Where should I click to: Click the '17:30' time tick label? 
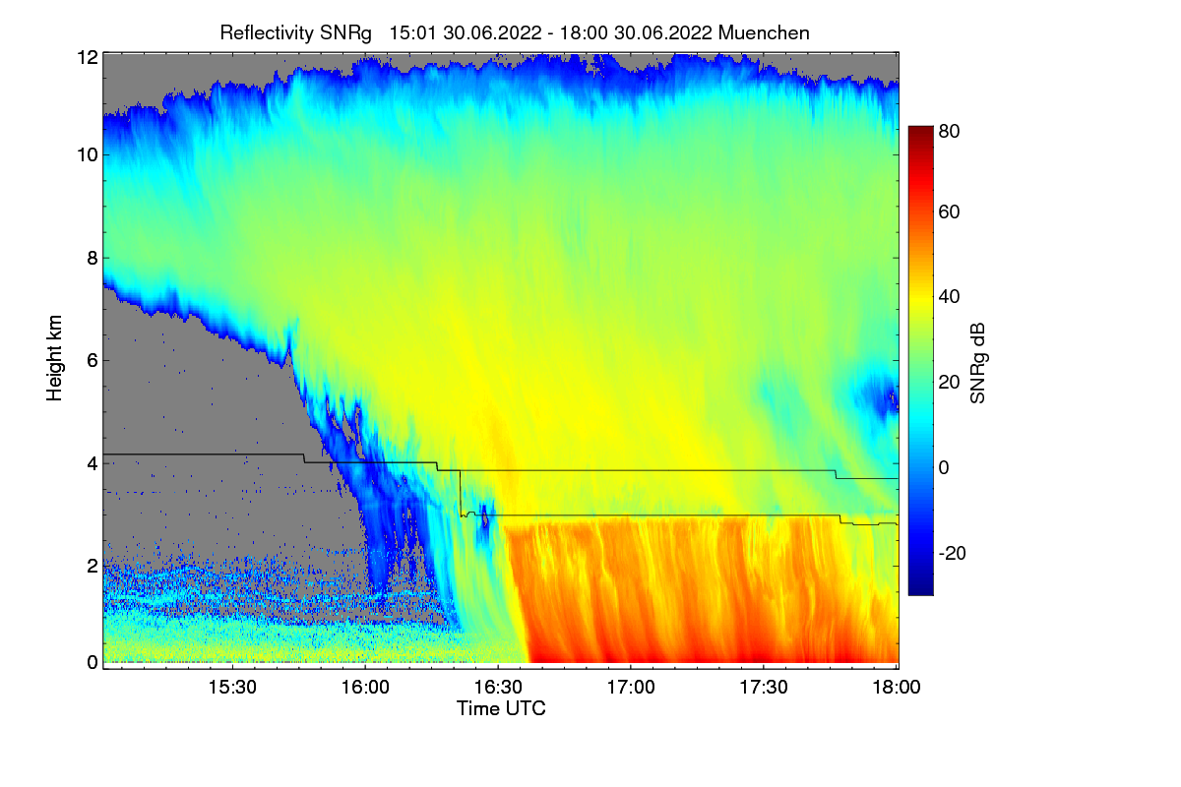click(764, 688)
